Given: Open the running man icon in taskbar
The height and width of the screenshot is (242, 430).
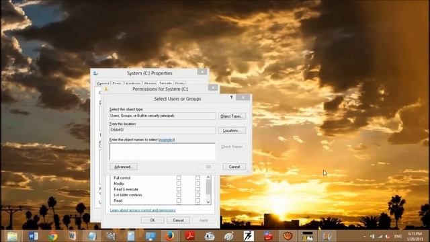Looking at the screenshot, I should (249, 236).
